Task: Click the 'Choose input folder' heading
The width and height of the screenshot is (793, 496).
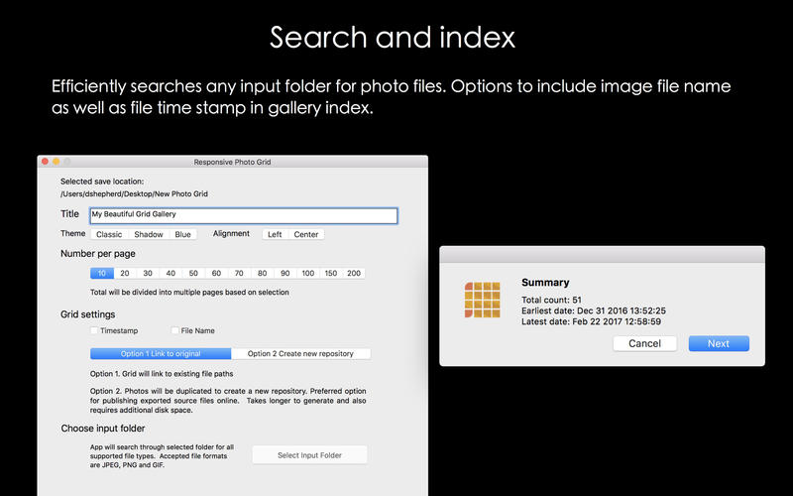Action: 103,429
